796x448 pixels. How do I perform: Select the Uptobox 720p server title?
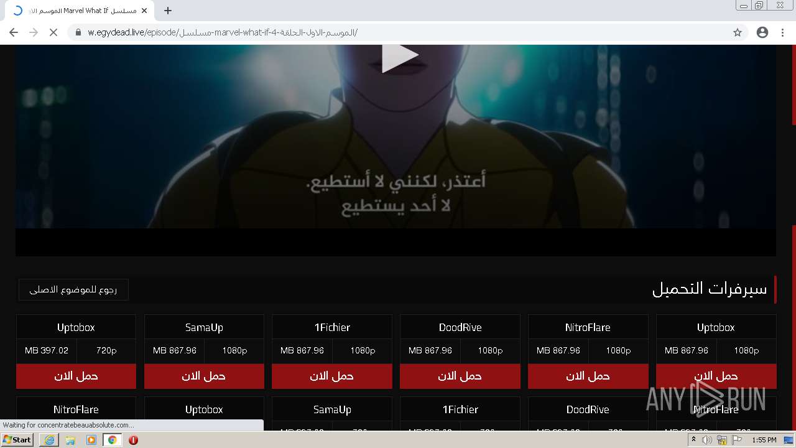point(76,327)
